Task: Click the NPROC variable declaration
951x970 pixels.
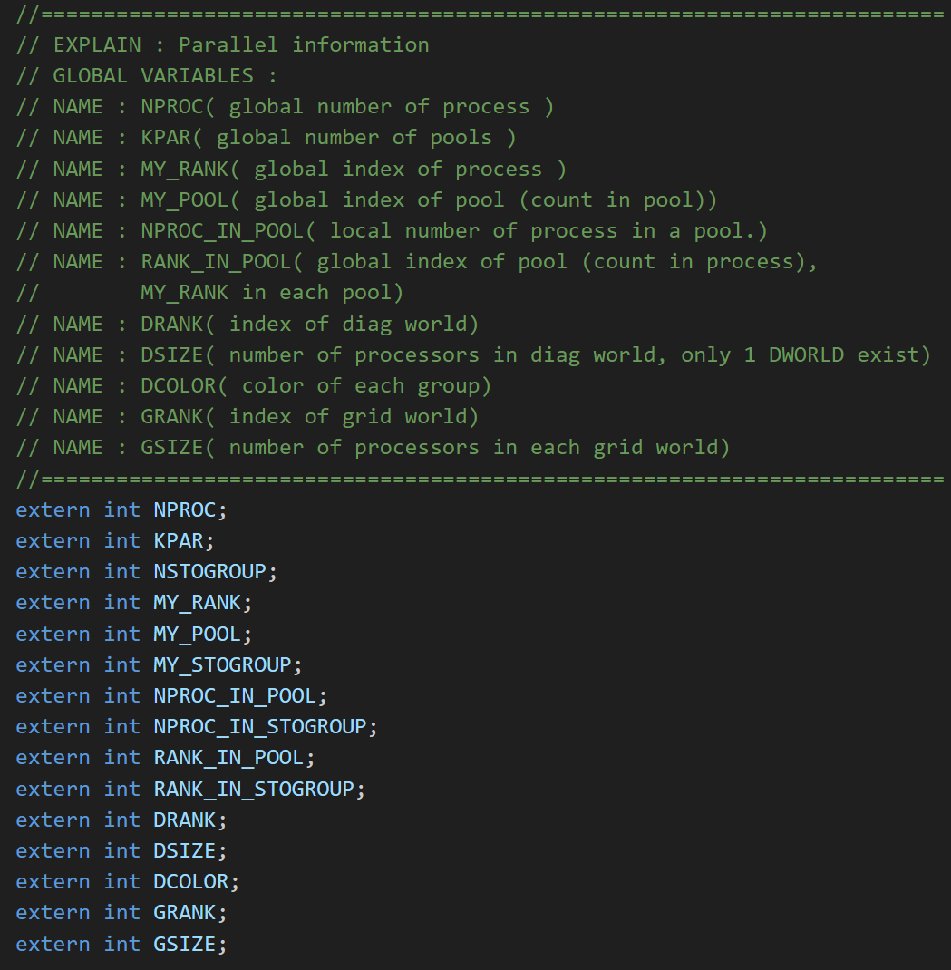Action: click(185, 509)
